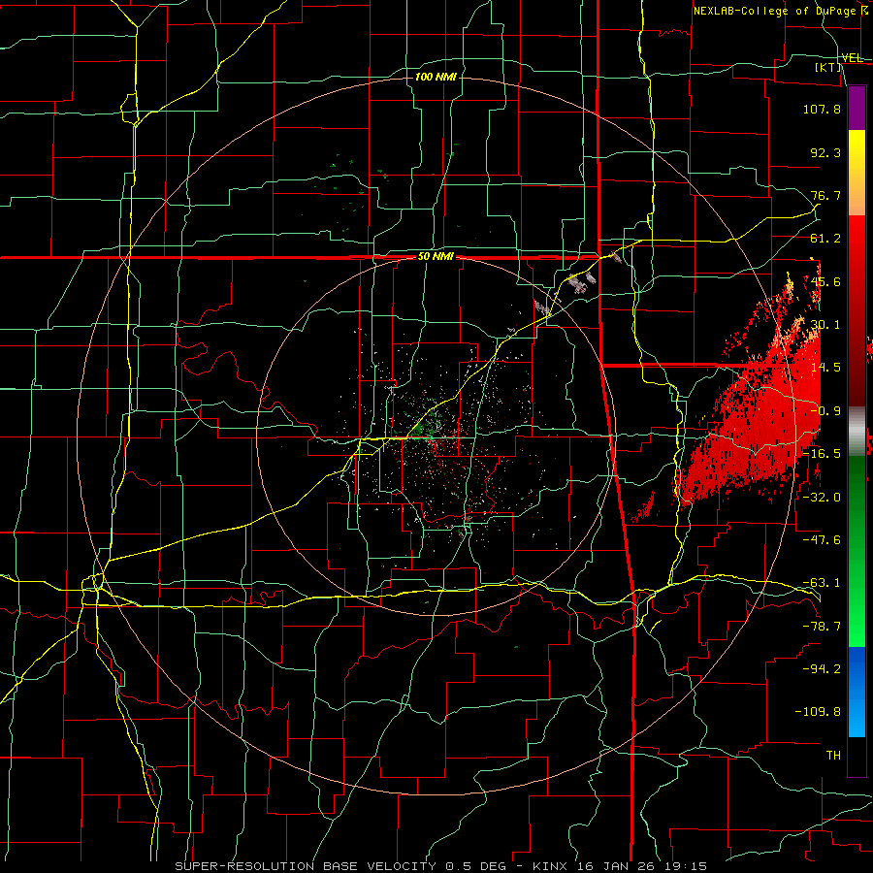The width and height of the screenshot is (873, 873).
Task: Click the '50 NMI' range ring label
Action: coord(436,257)
